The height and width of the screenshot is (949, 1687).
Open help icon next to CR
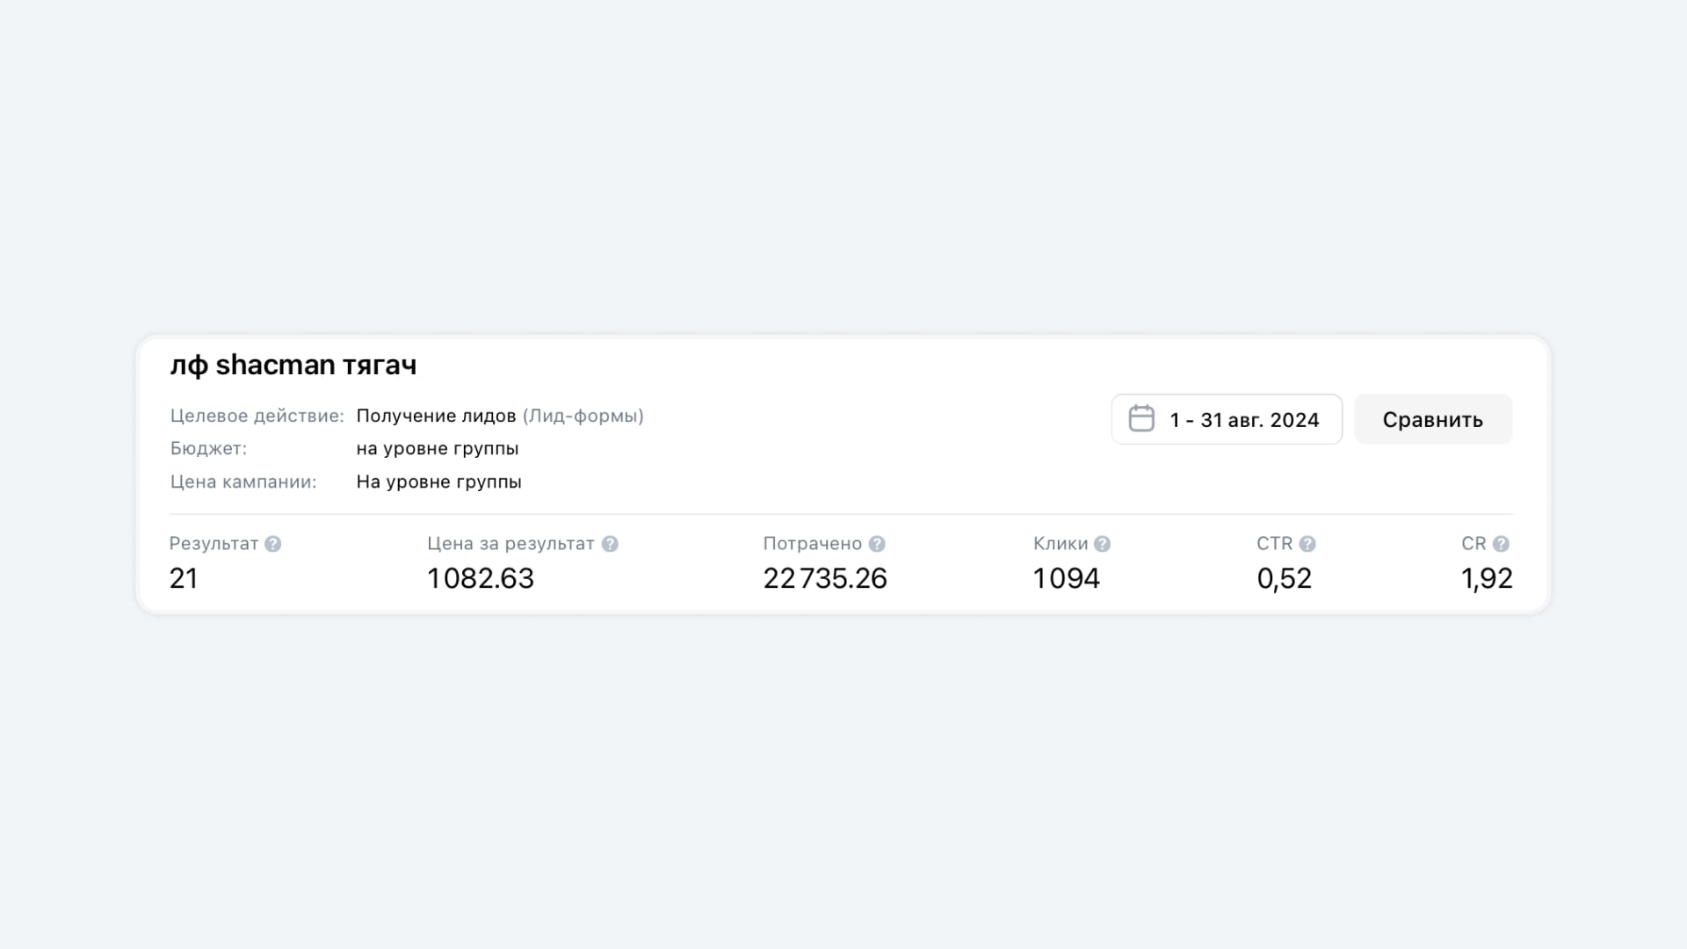tap(1501, 544)
